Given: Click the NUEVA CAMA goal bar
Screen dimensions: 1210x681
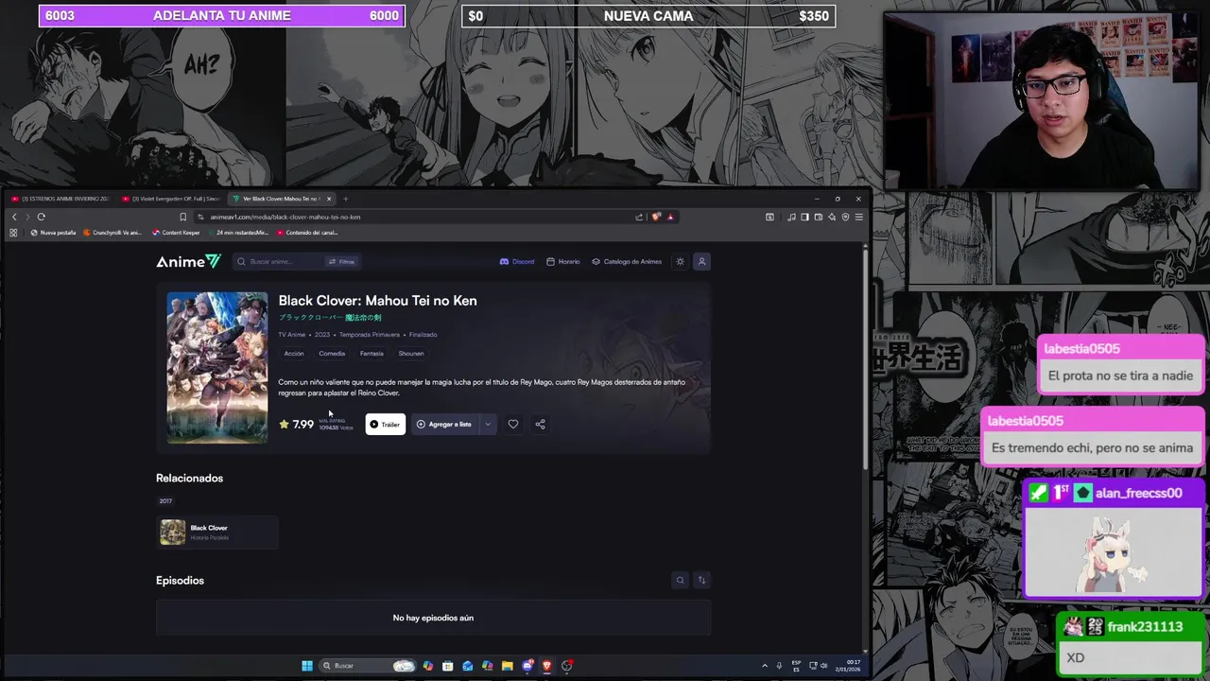Looking at the screenshot, I should [648, 16].
